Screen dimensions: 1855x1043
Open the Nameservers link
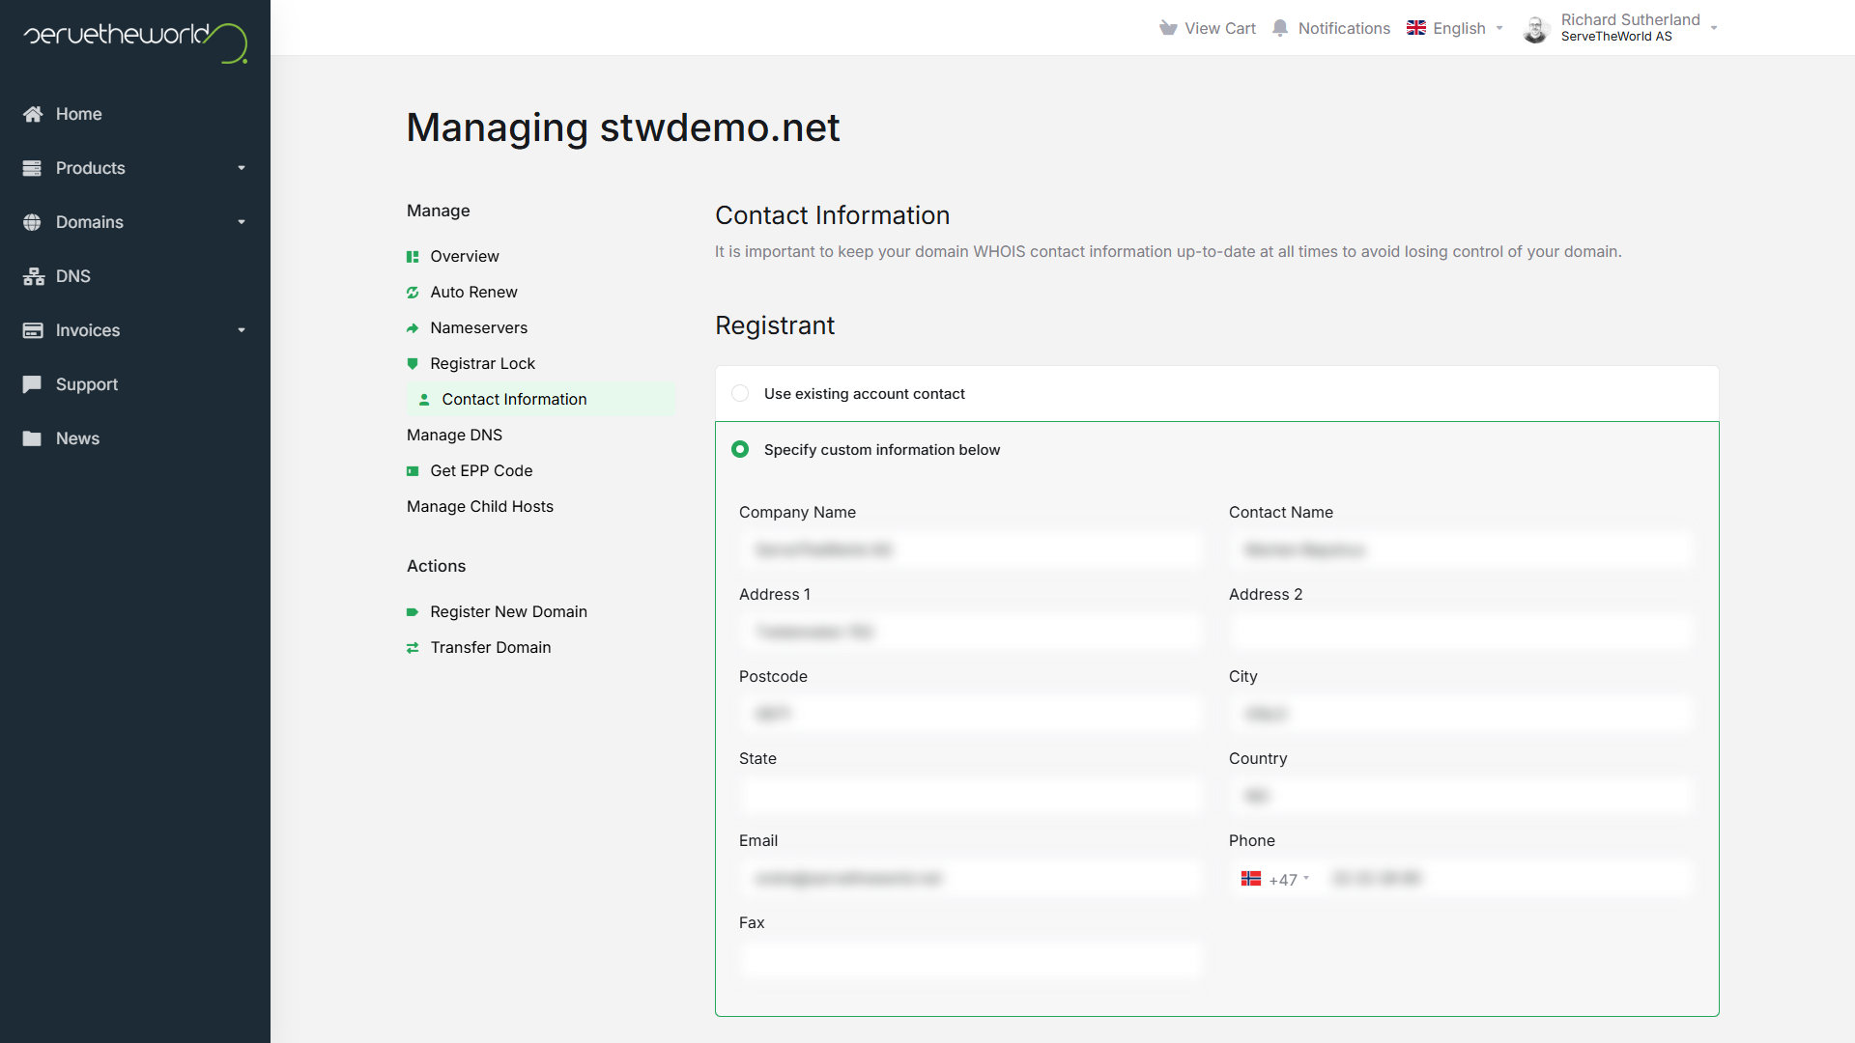click(x=478, y=327)
